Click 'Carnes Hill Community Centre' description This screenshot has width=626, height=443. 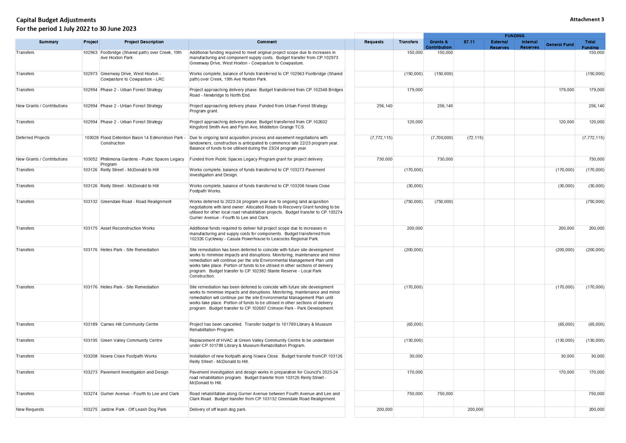[x=129, y=325]
